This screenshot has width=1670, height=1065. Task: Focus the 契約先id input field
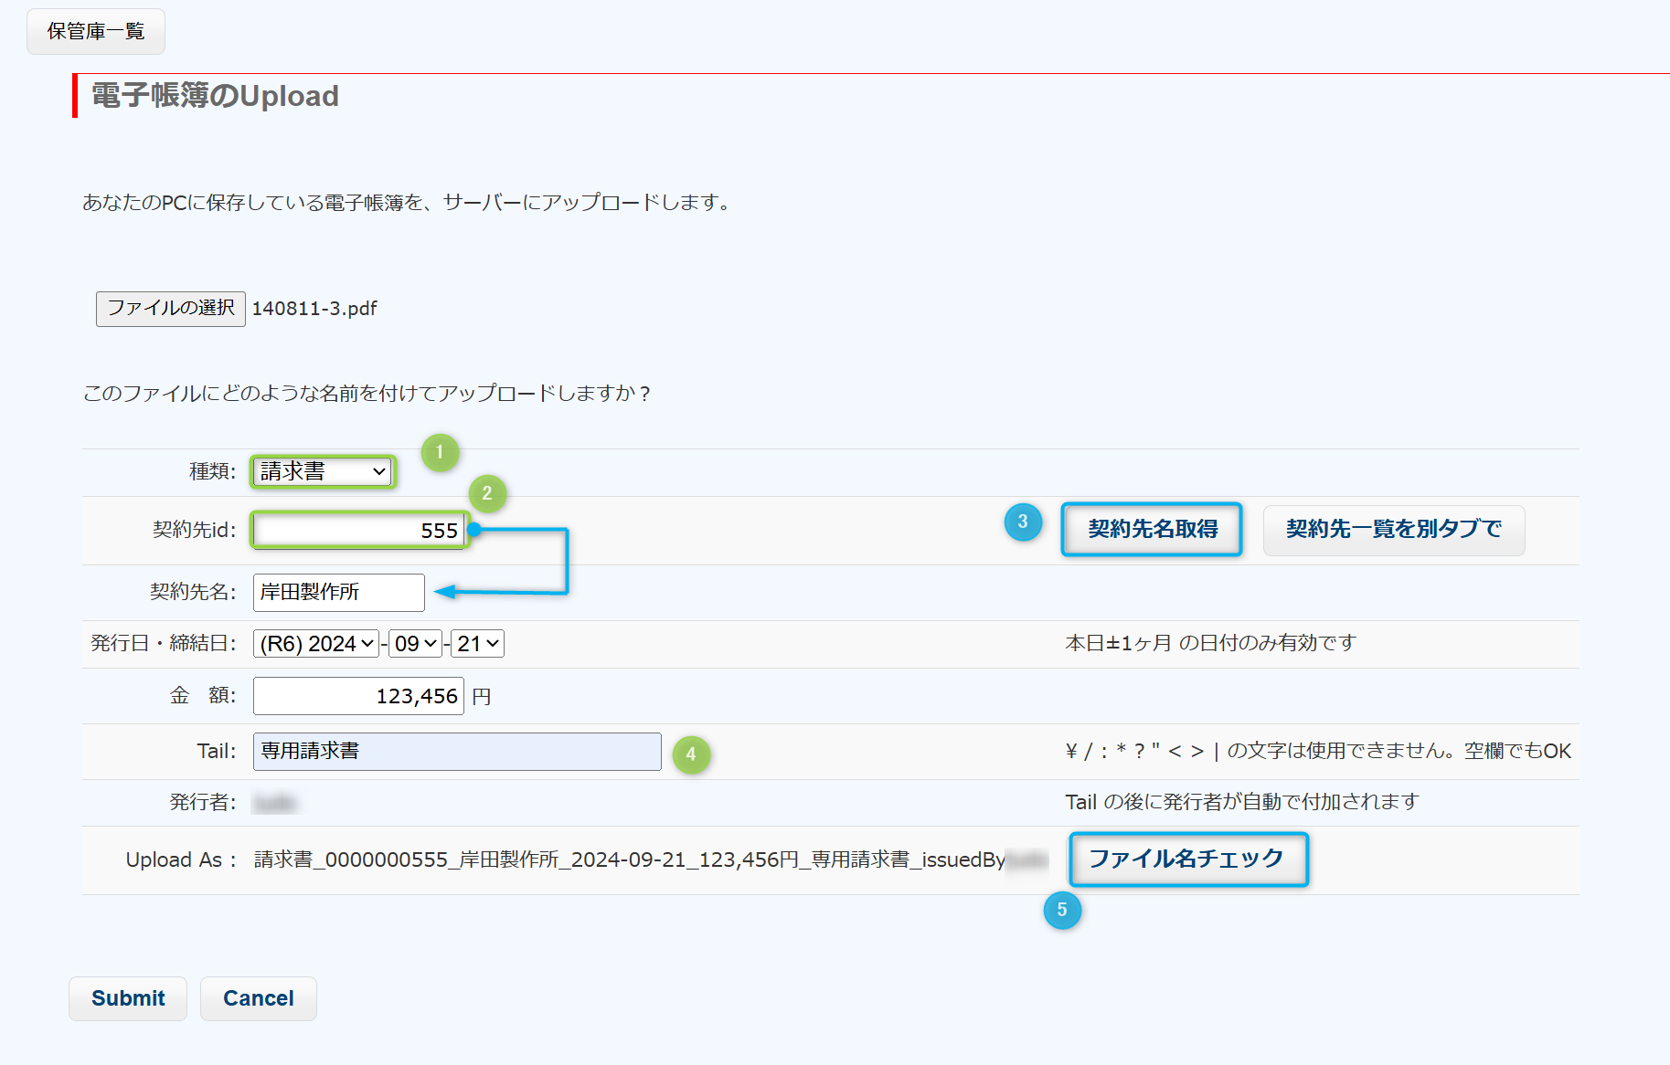point(359,531)
